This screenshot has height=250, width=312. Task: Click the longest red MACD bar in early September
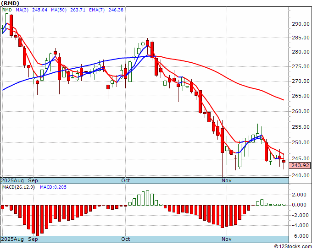38,221
